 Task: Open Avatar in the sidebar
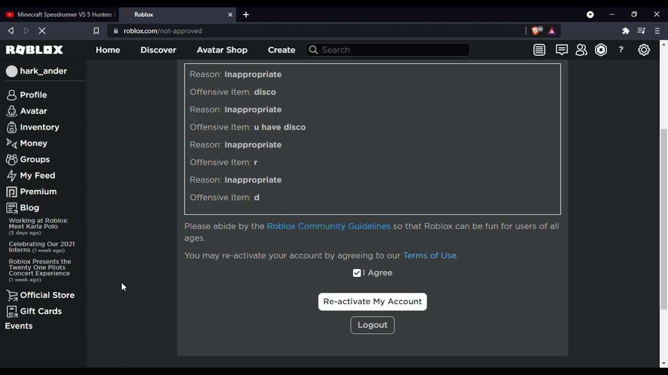point(33,111)
